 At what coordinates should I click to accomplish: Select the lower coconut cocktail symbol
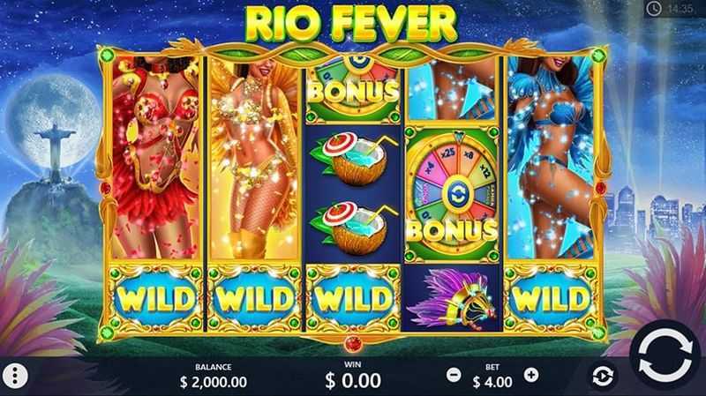pyautogui.click(x=352, y=228)
